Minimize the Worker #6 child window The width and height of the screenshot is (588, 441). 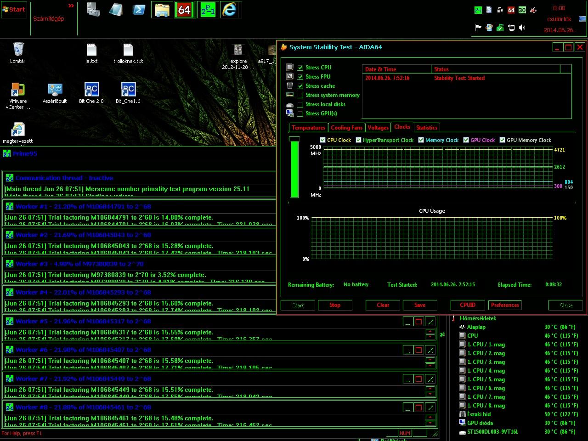(x=407, y=350)
